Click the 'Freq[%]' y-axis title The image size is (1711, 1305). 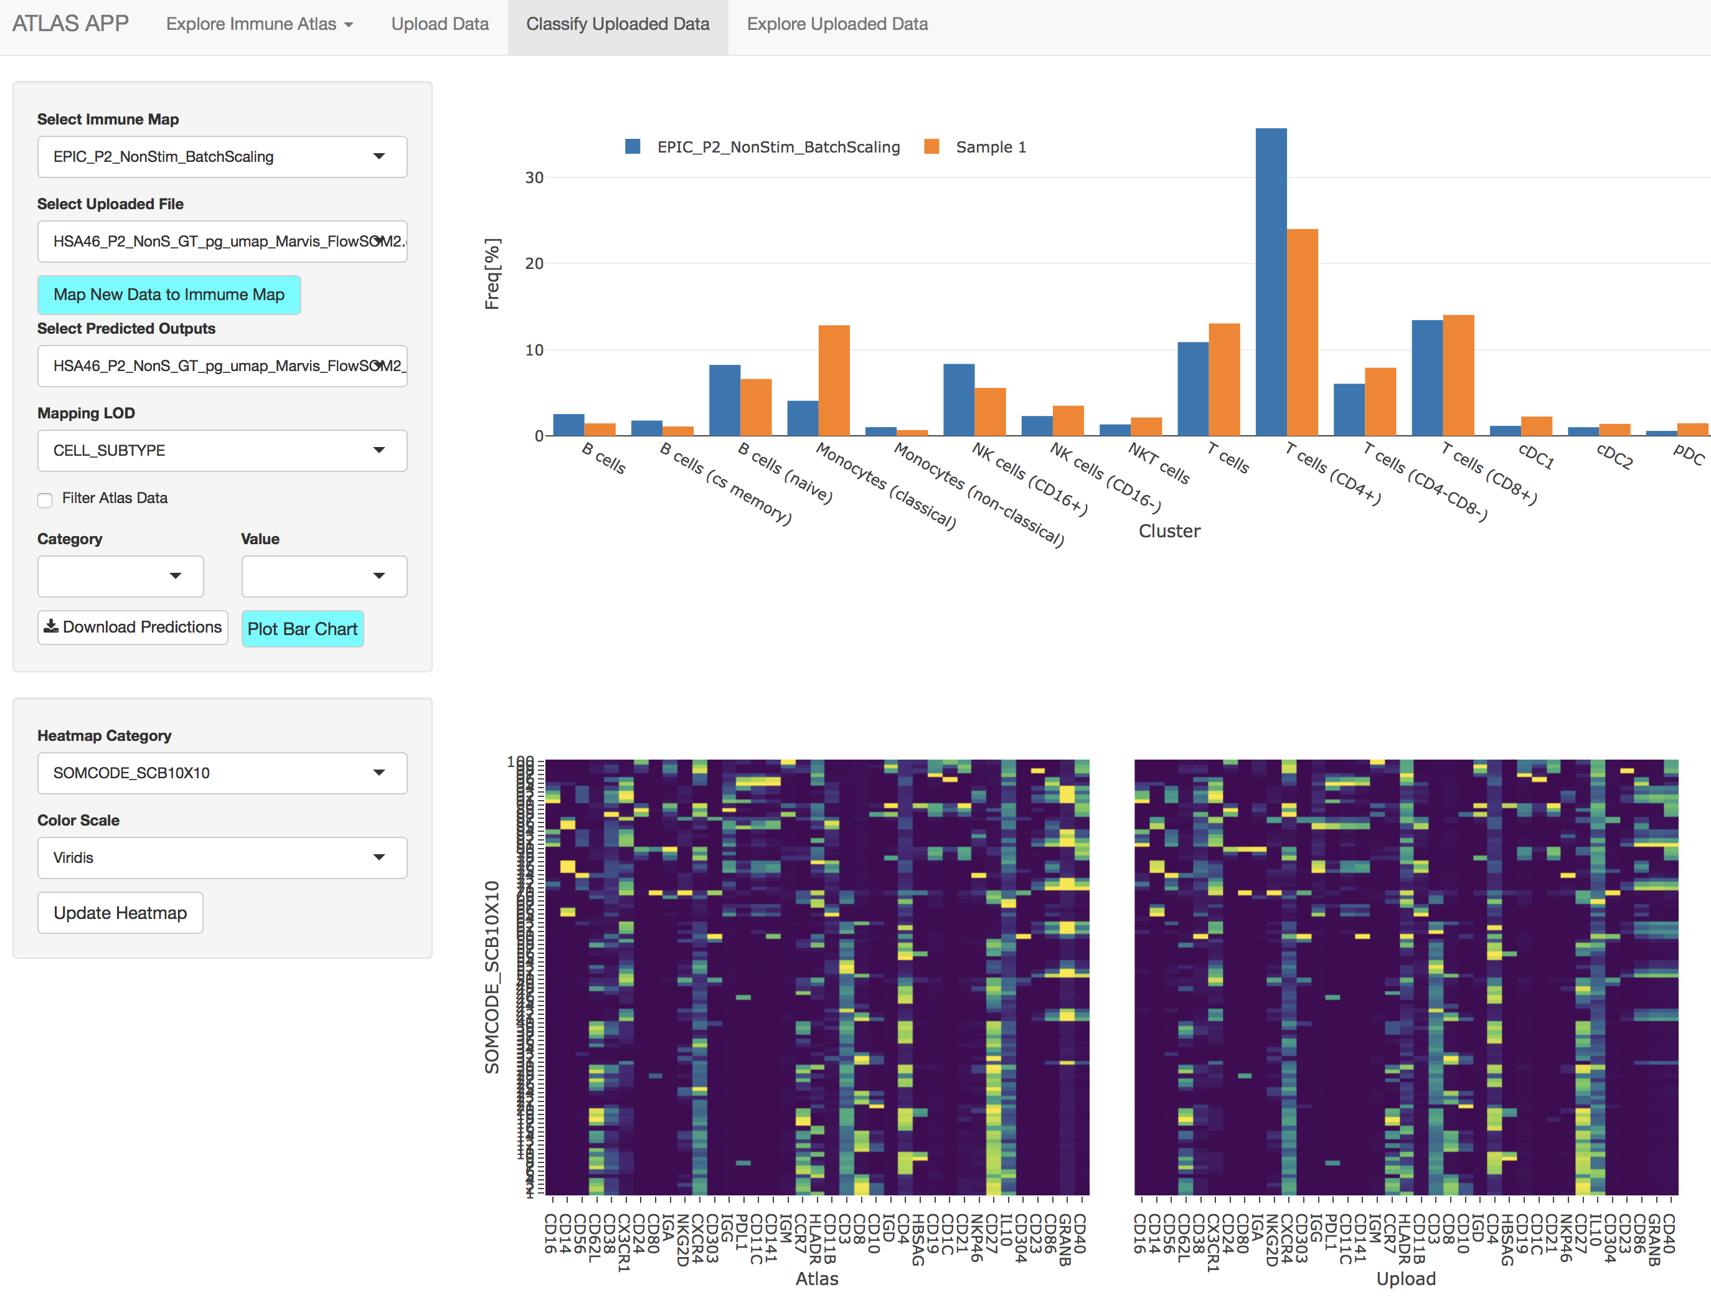coord(493,274)
